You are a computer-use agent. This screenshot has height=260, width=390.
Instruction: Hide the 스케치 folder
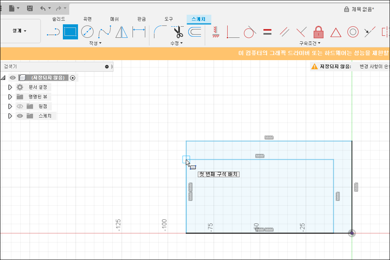(x=20, y=116)
